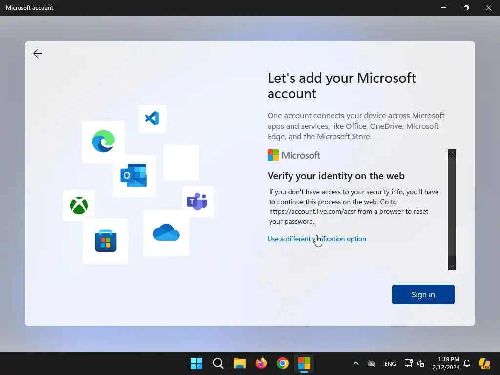
Task: Open the Copilot preview icon
Action: click(x=485, y=363)
